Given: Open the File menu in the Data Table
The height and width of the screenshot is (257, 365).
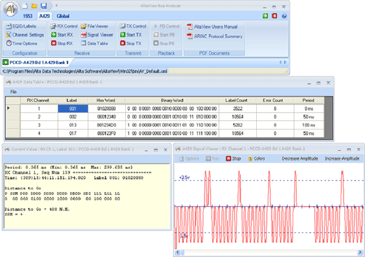Looking at the screenshot, I should point(13,91).
